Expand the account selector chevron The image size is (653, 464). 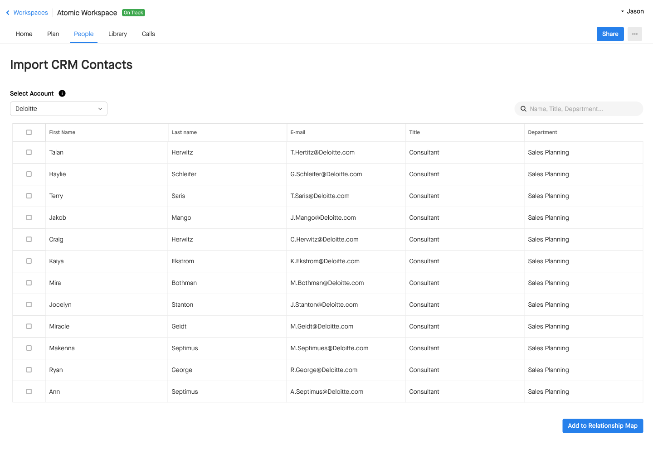100,109
